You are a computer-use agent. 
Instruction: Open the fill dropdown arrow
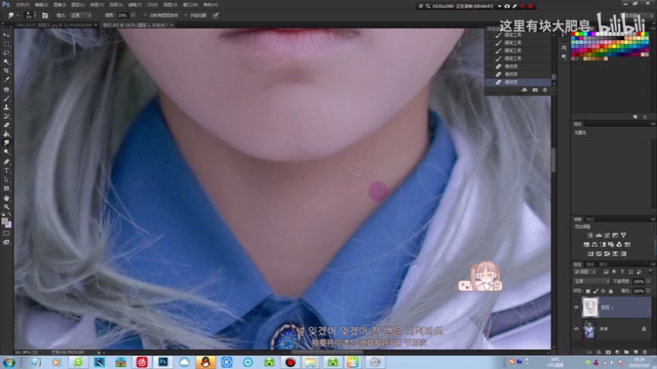click(649, 291)
